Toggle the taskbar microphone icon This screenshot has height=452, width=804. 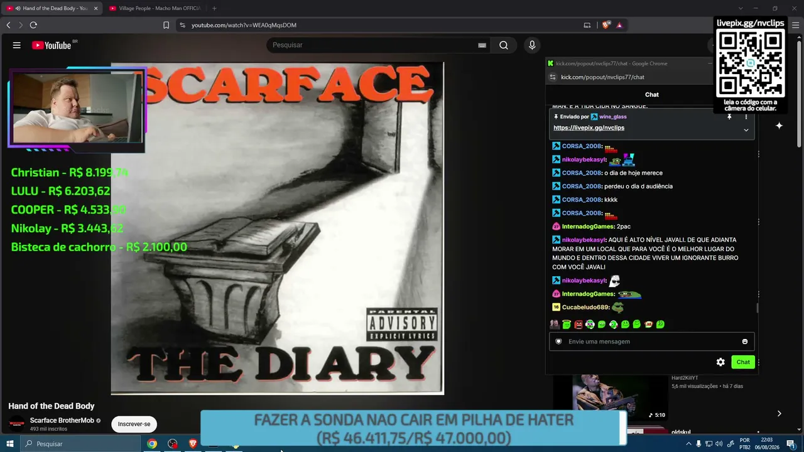pyautogui.click(x=698, y=444)
